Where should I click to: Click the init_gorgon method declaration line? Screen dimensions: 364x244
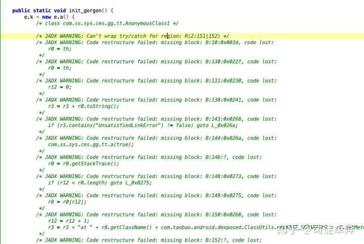[63, 11]
